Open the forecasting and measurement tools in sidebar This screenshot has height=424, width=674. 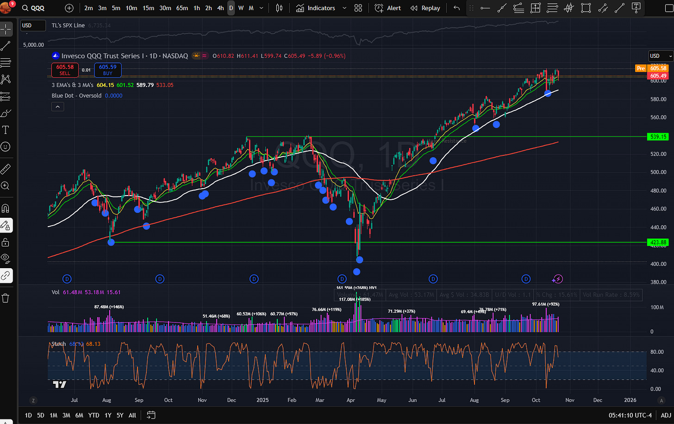click(6, 96)
